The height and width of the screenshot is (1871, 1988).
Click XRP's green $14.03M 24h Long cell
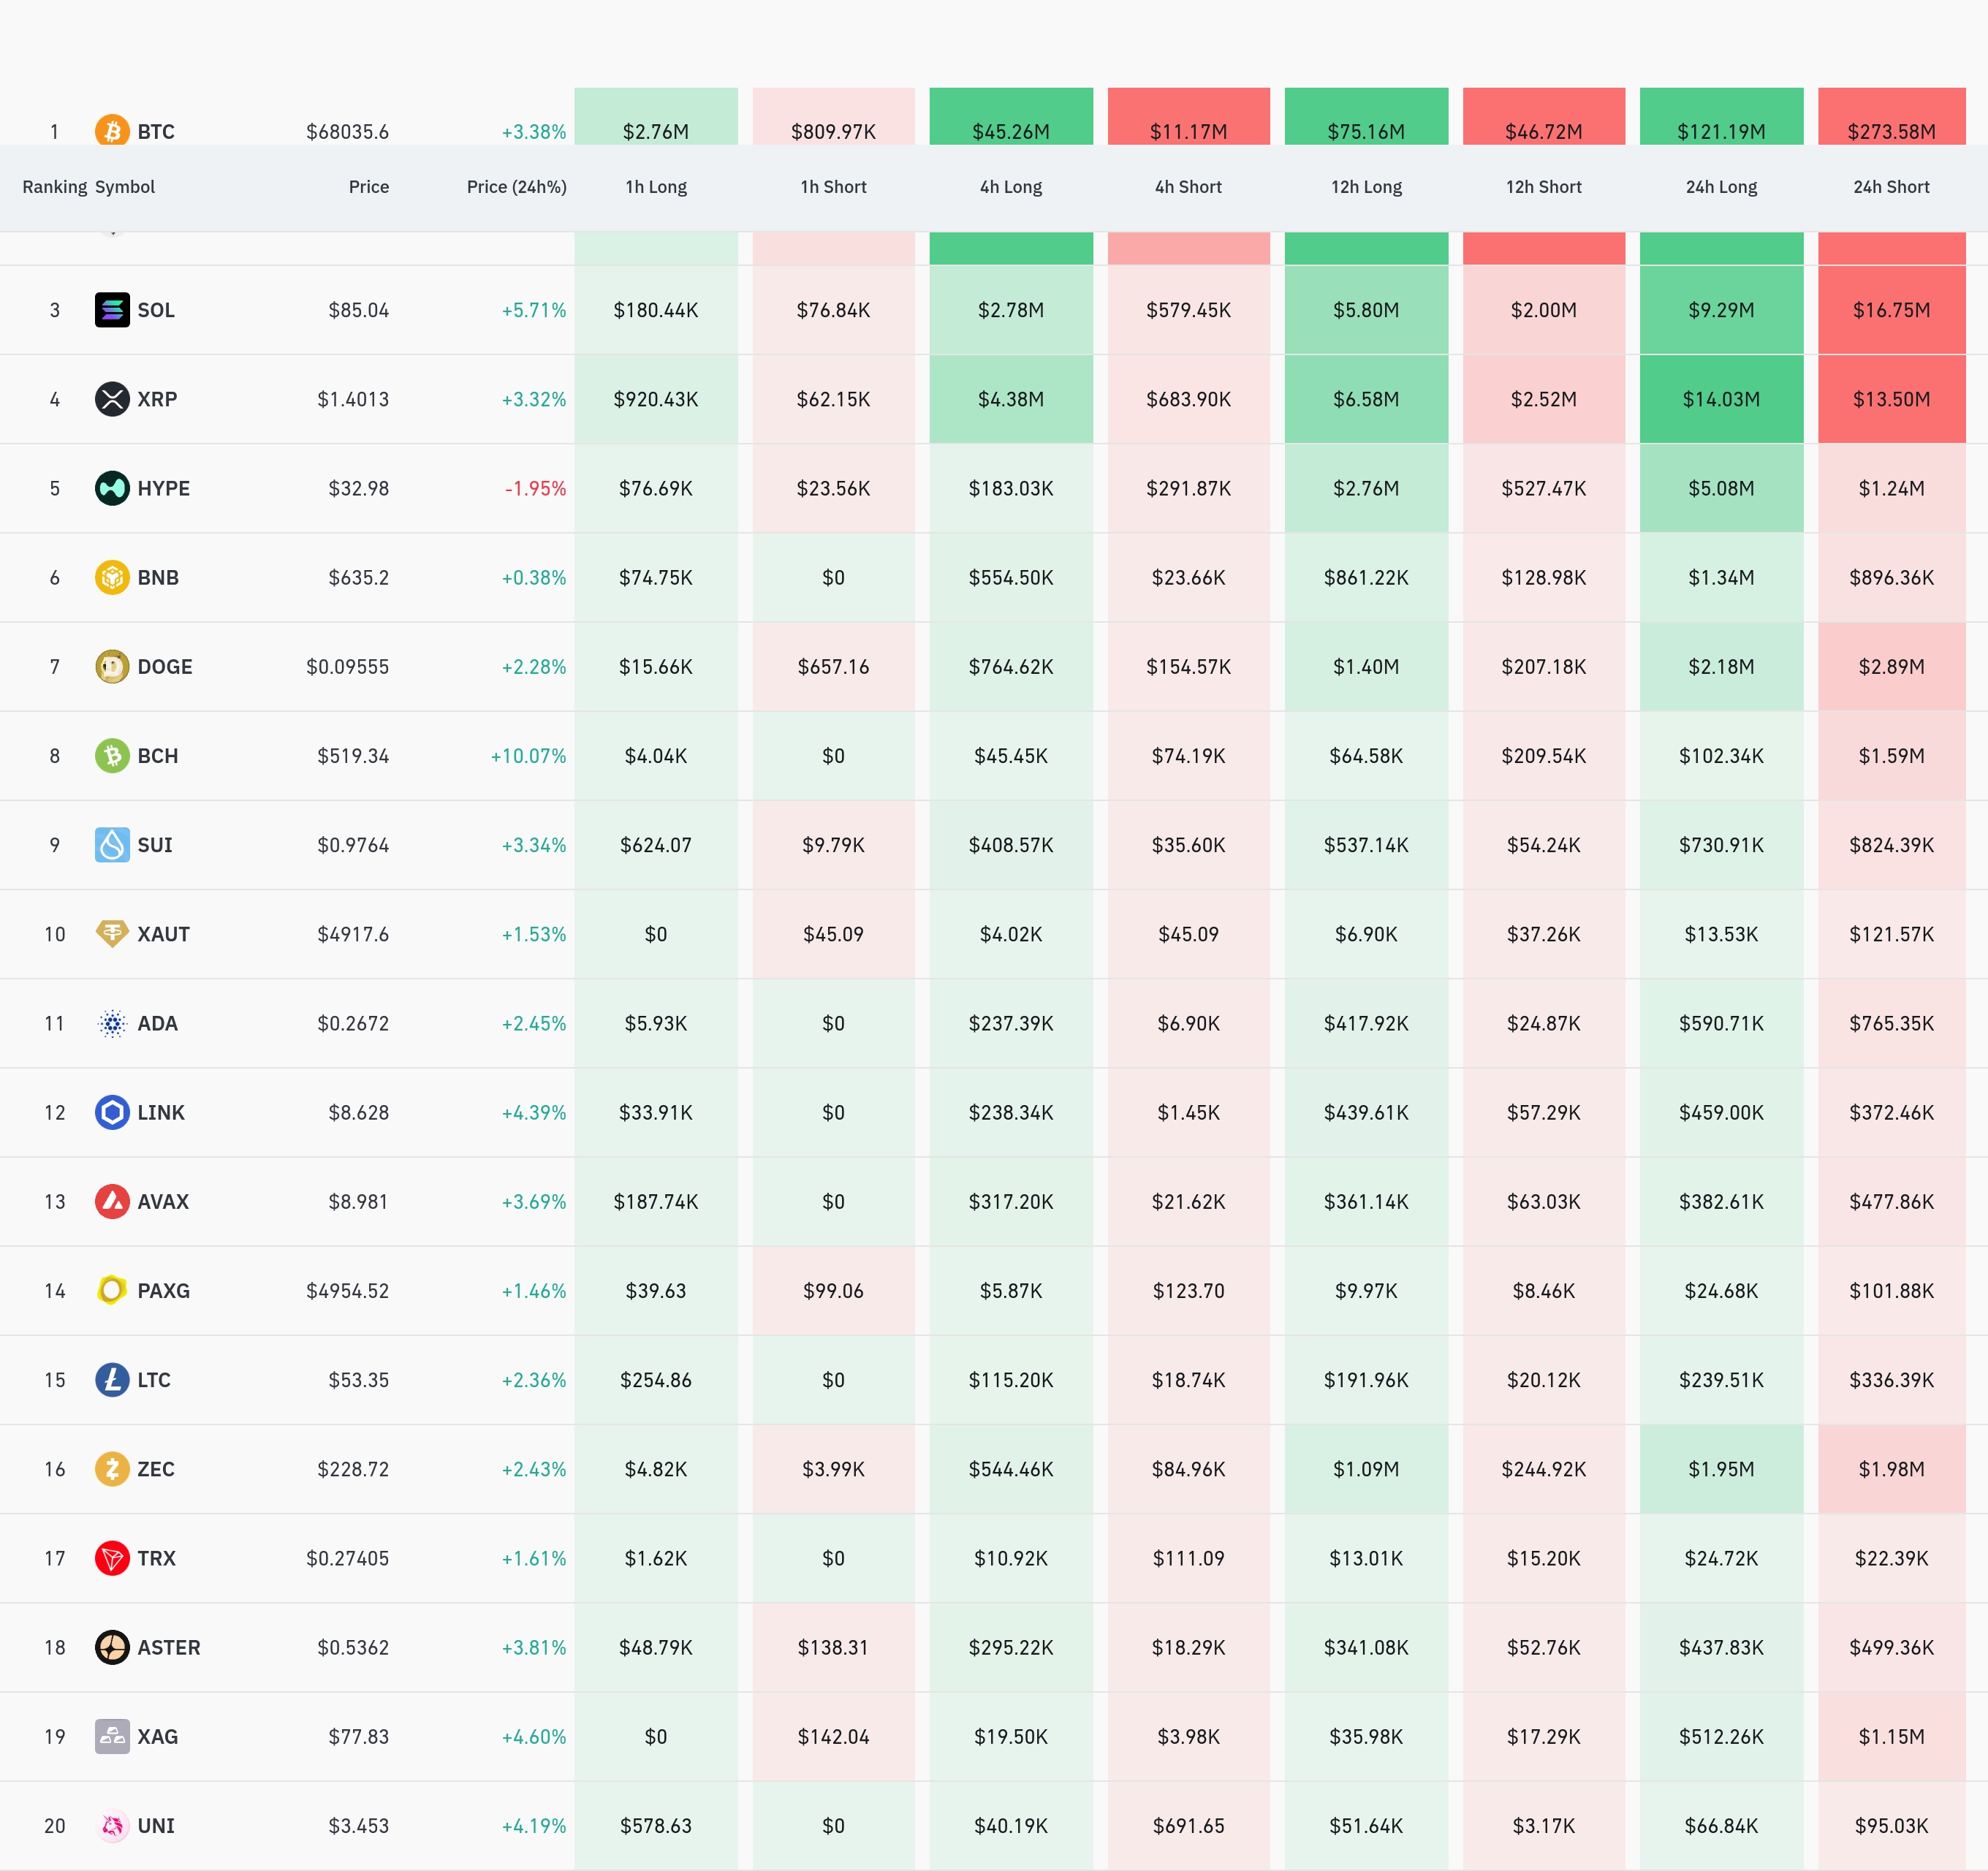point(1720,399)
